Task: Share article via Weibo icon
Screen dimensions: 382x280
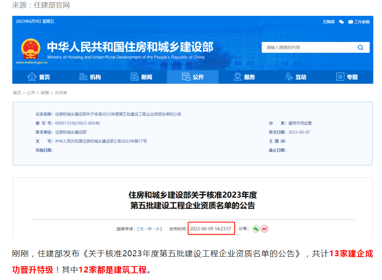Action: click(x=265, y=229)
